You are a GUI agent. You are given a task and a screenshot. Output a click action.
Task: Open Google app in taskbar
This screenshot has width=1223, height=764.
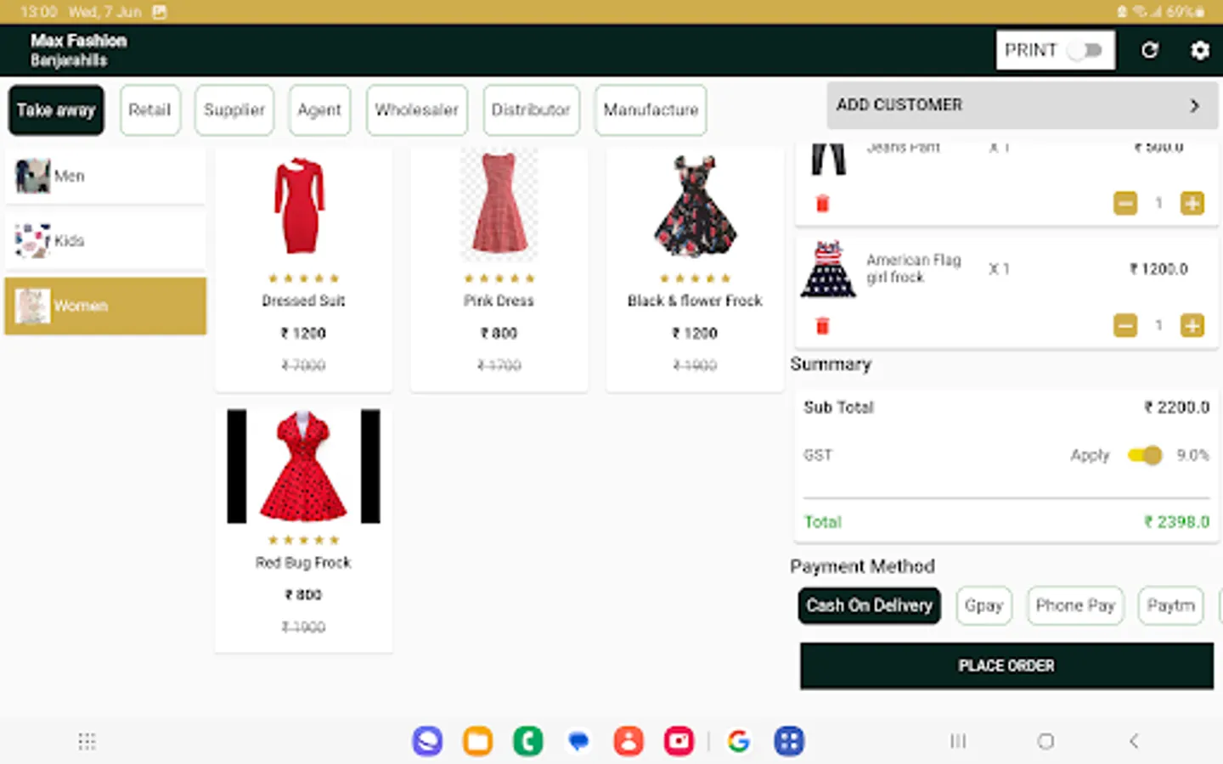coord(739,741)
